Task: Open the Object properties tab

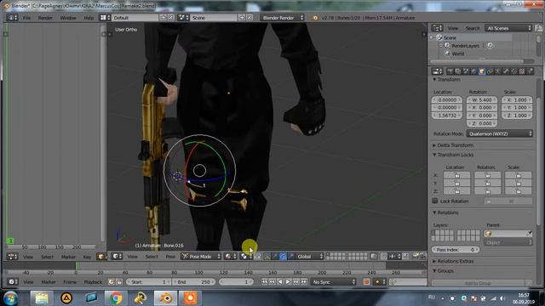Action: coord(482,71)
